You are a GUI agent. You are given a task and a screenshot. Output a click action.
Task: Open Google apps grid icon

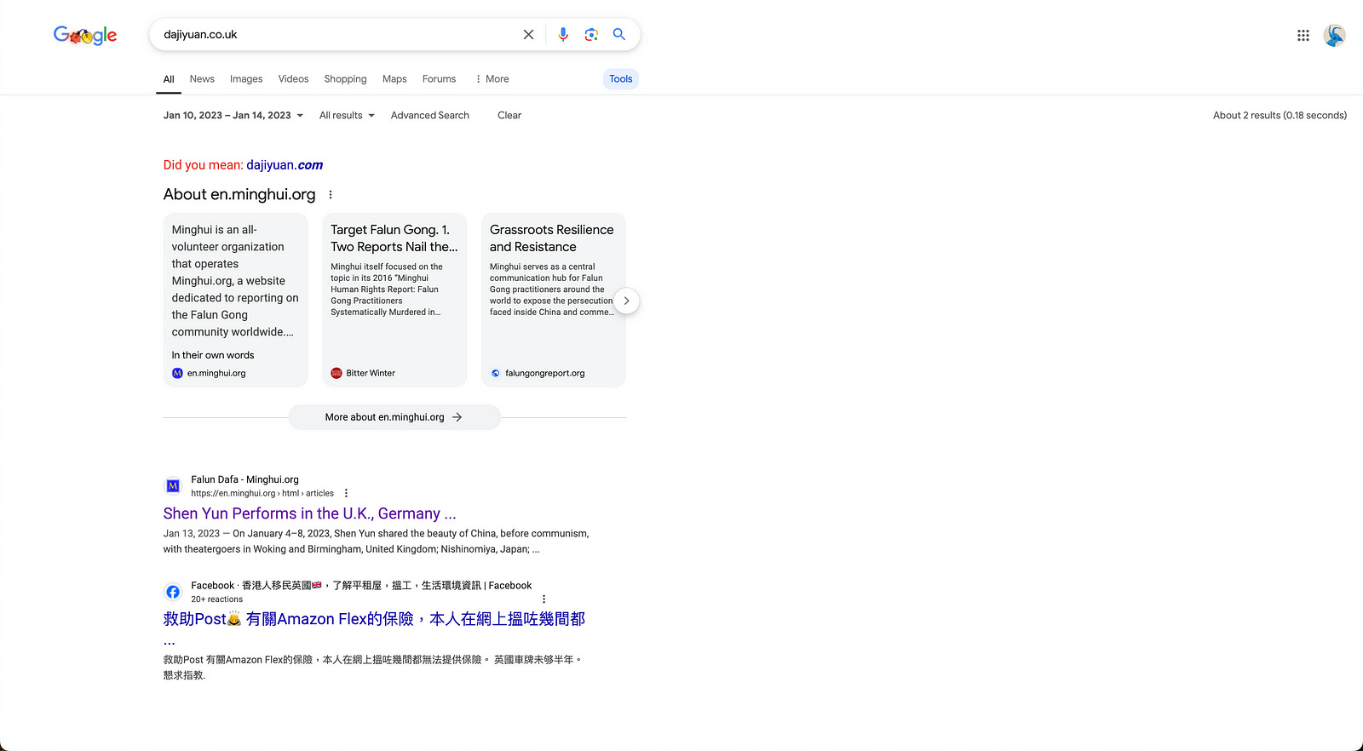coord(1303,35)
